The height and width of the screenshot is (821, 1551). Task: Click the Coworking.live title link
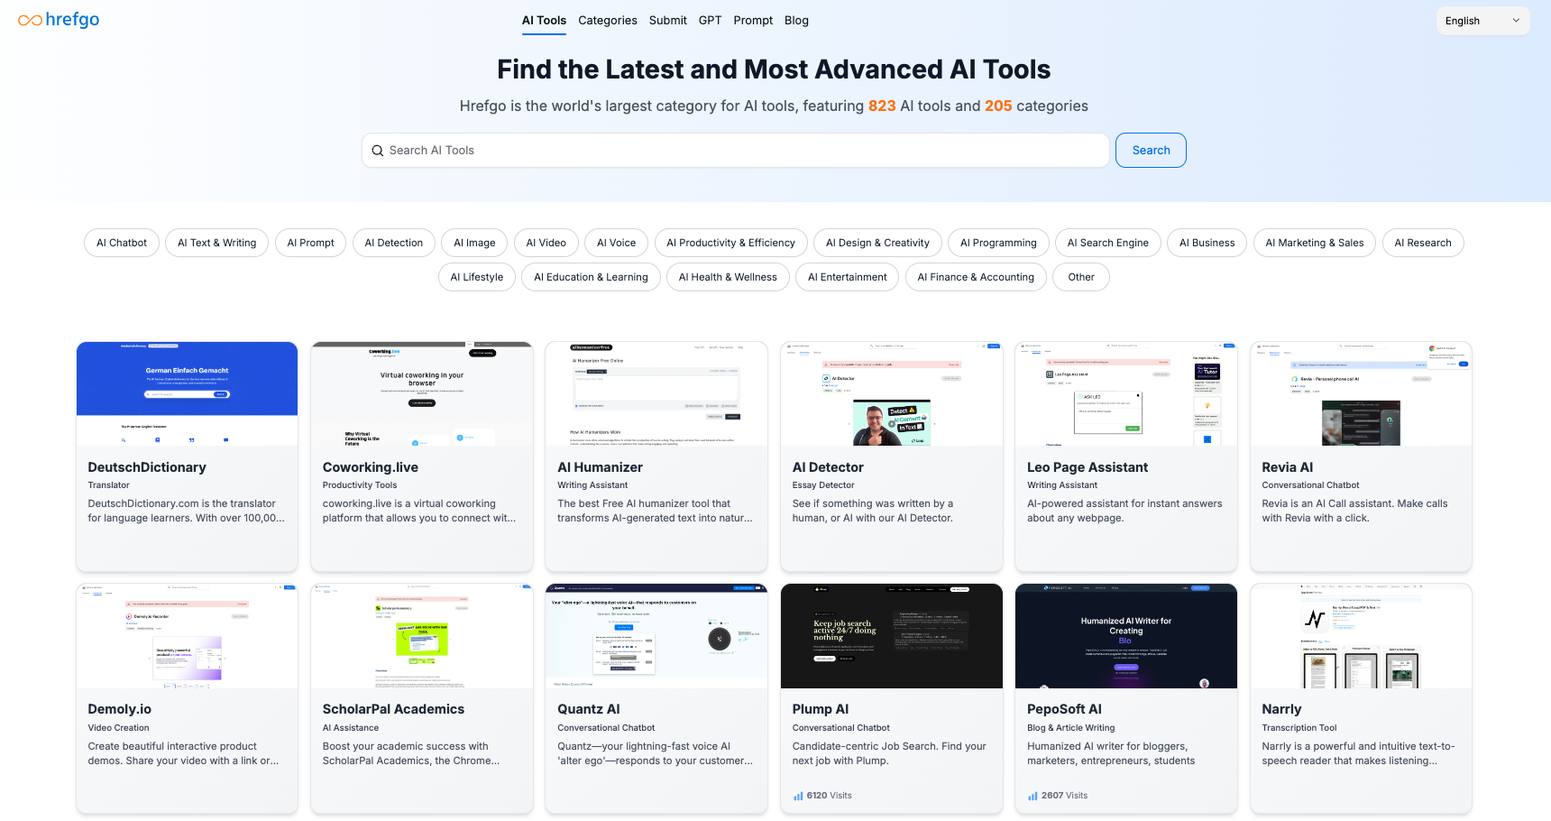pos(371,467)
